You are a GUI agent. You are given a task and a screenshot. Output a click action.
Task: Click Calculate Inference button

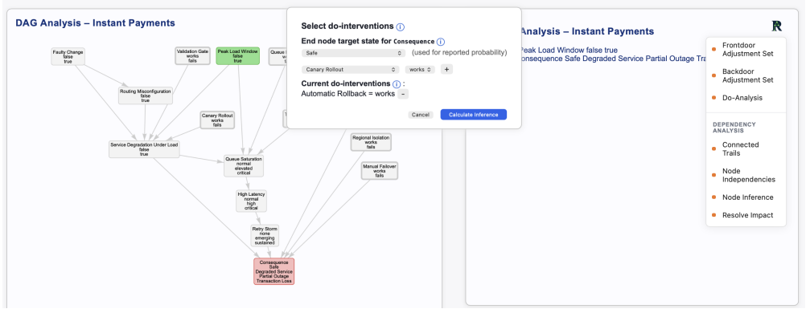pyautogui.click(x=474, y=115)
